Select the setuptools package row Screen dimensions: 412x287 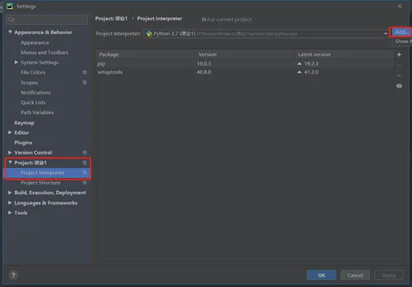coord(245,72)
